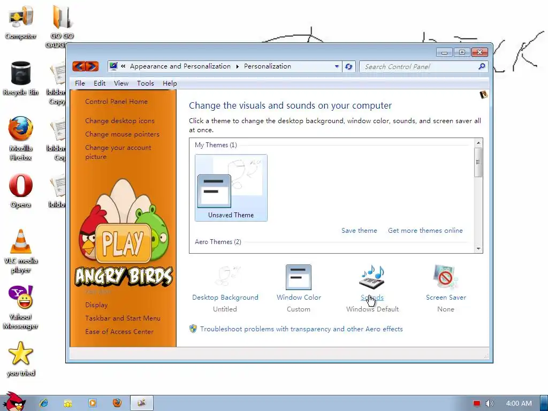Click the Desktop Background text link

click(x=225, y=297)
